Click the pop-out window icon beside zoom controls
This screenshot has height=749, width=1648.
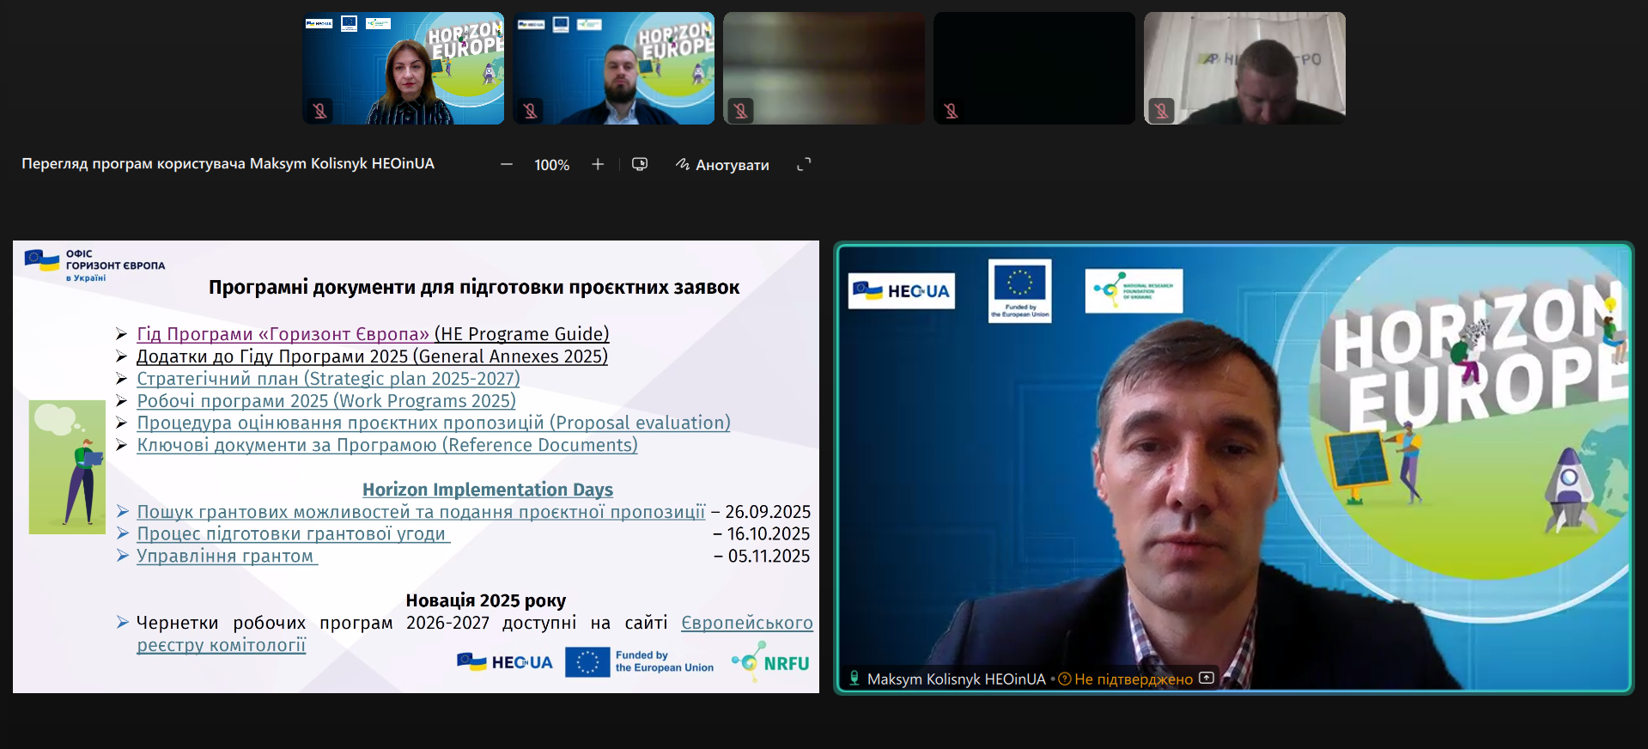[x=640, y=164]
